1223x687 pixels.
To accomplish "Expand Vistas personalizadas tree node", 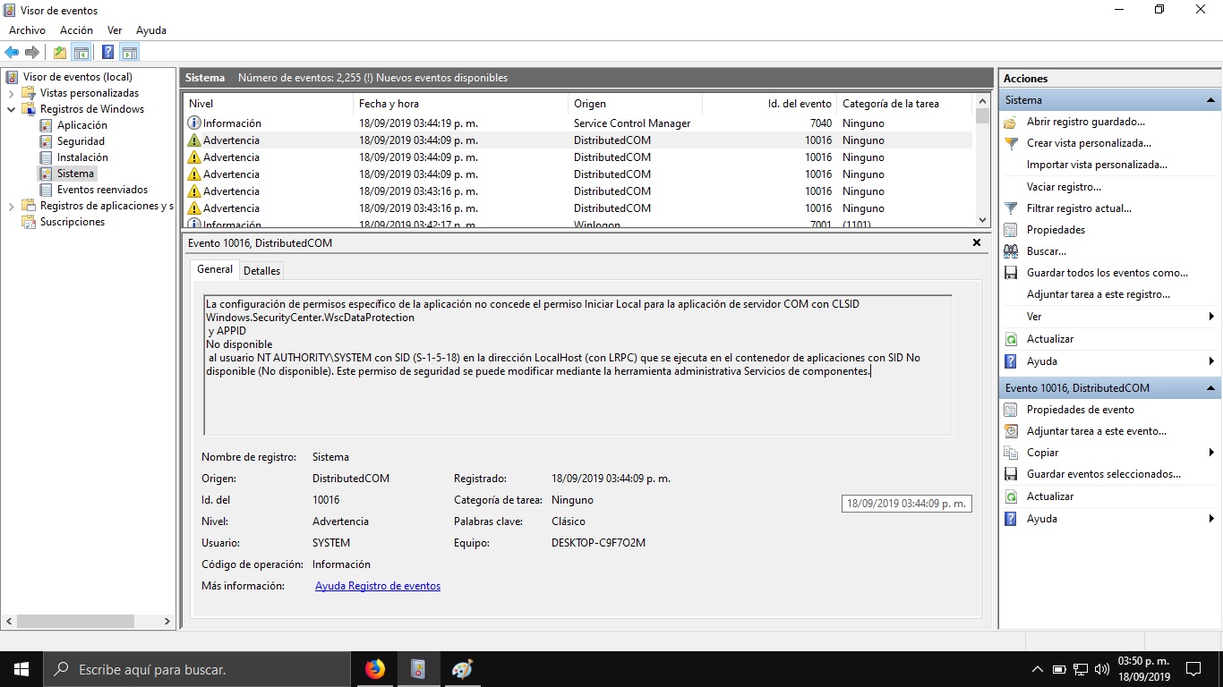I will click(11, 93).
